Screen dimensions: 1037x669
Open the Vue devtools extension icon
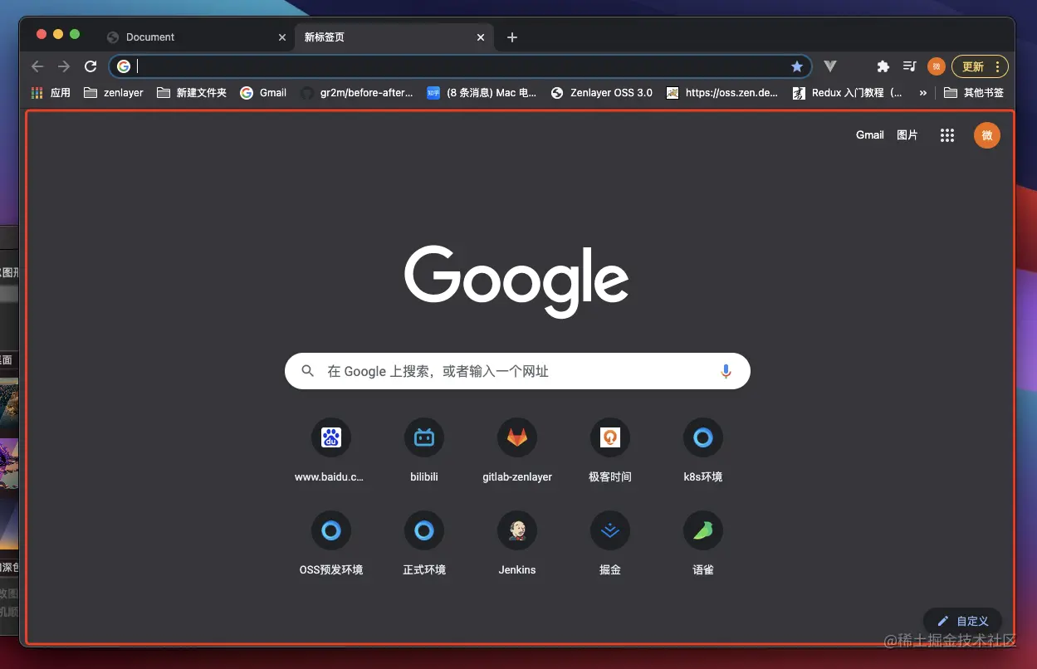(829, 66)
